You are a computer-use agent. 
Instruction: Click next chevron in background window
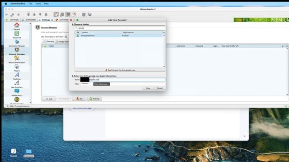244,136
